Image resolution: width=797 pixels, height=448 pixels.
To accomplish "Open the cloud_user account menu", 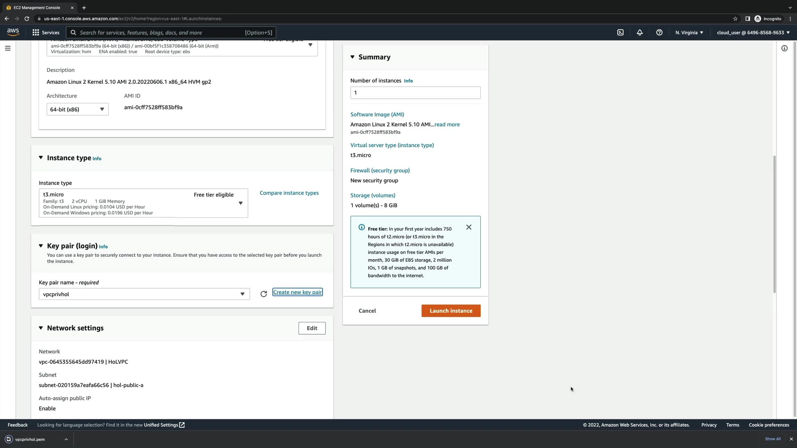I will pyautogui.click(x=753, y=32).
